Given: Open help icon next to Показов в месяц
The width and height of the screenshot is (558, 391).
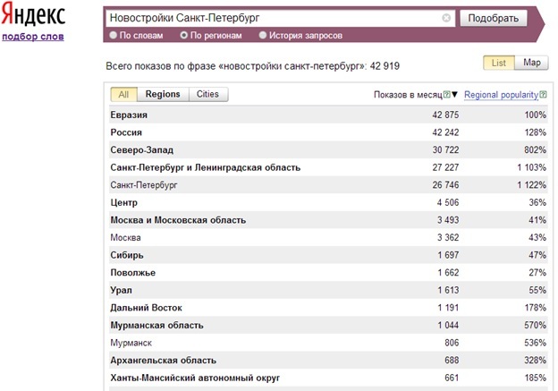Looking at the screenshot, I should click(x=446, y=95).
